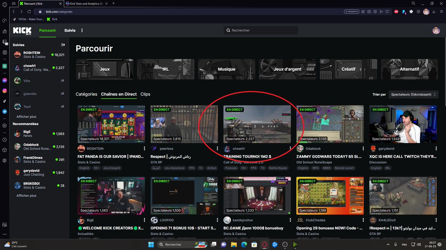
Task: Open Easy Setup sliders icon
Action: point(441,11)
